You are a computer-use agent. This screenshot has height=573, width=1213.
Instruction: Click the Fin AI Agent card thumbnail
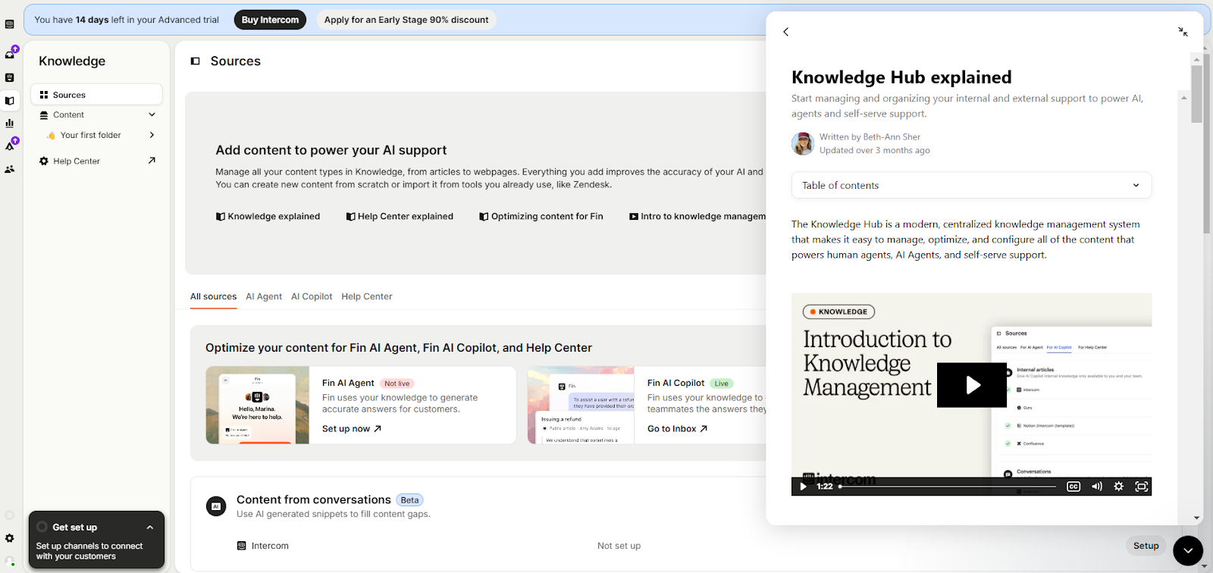258,405
